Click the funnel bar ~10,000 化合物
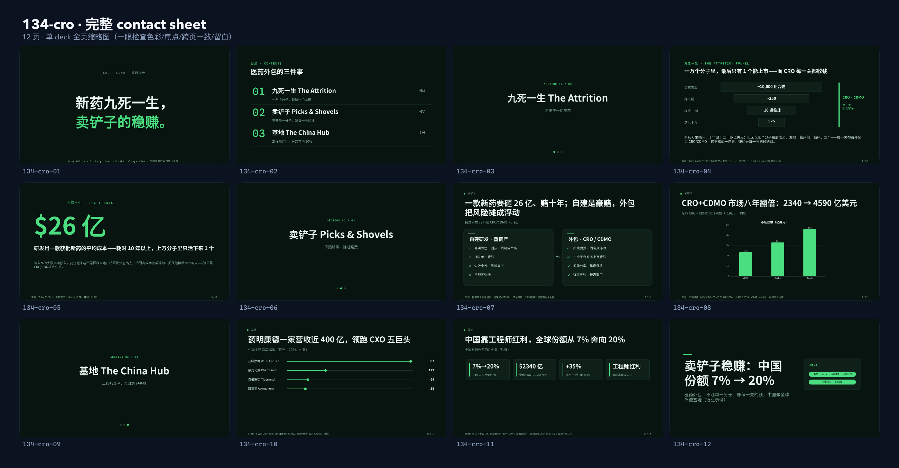The image size is (899, 468). click(771, 87)
